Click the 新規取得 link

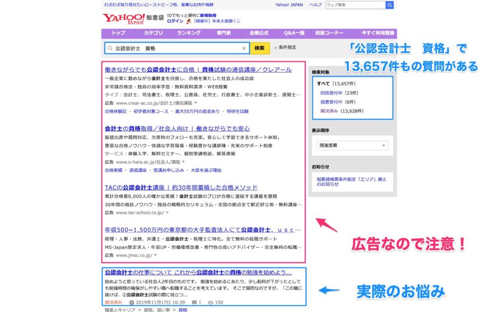tap(208, 16)
